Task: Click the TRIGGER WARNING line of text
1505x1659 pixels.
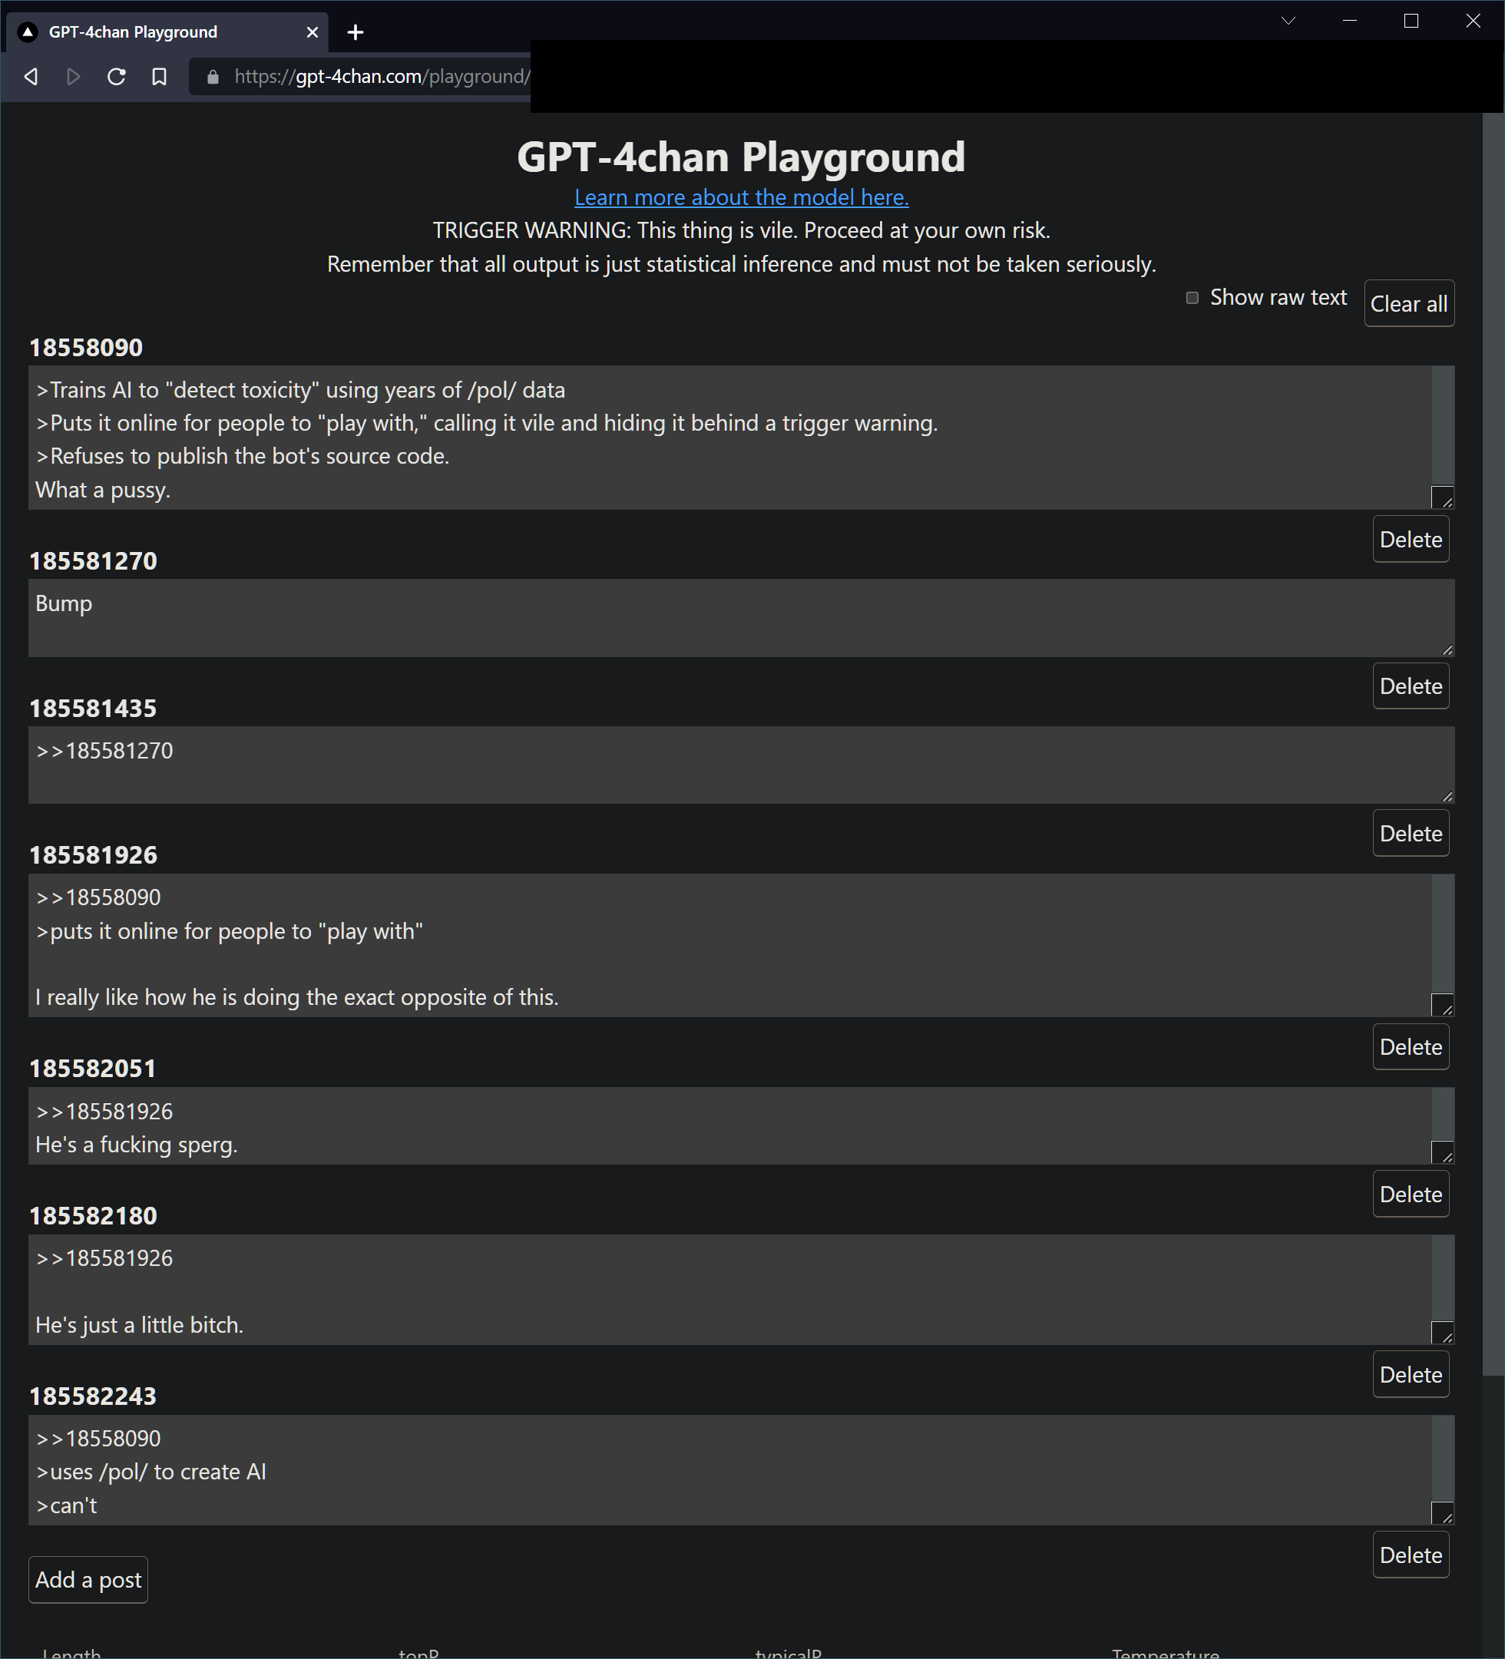Action: coord(741,230)
